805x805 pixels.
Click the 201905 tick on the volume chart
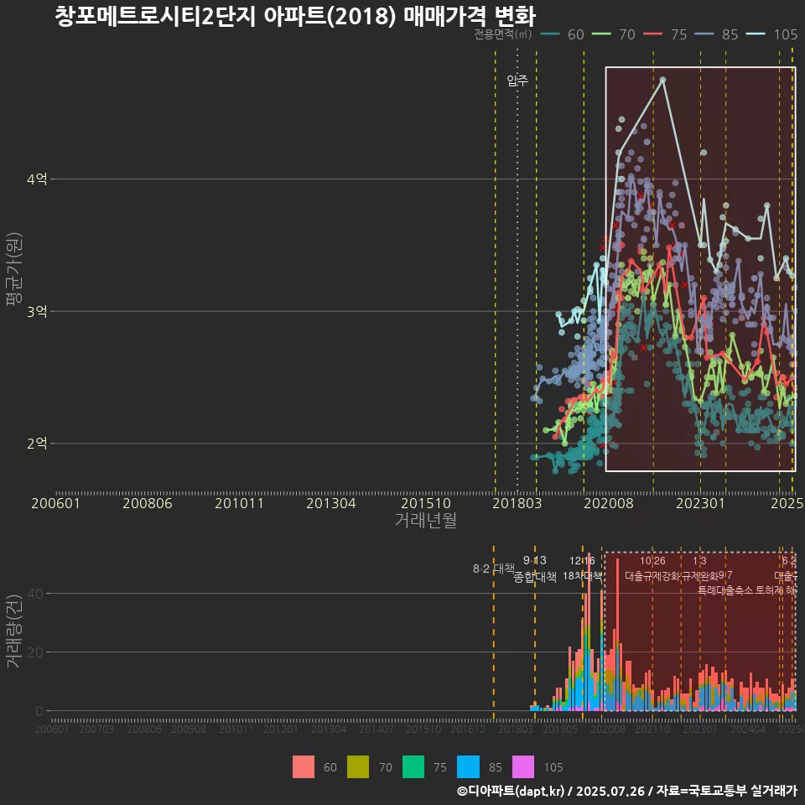[559, 729]
